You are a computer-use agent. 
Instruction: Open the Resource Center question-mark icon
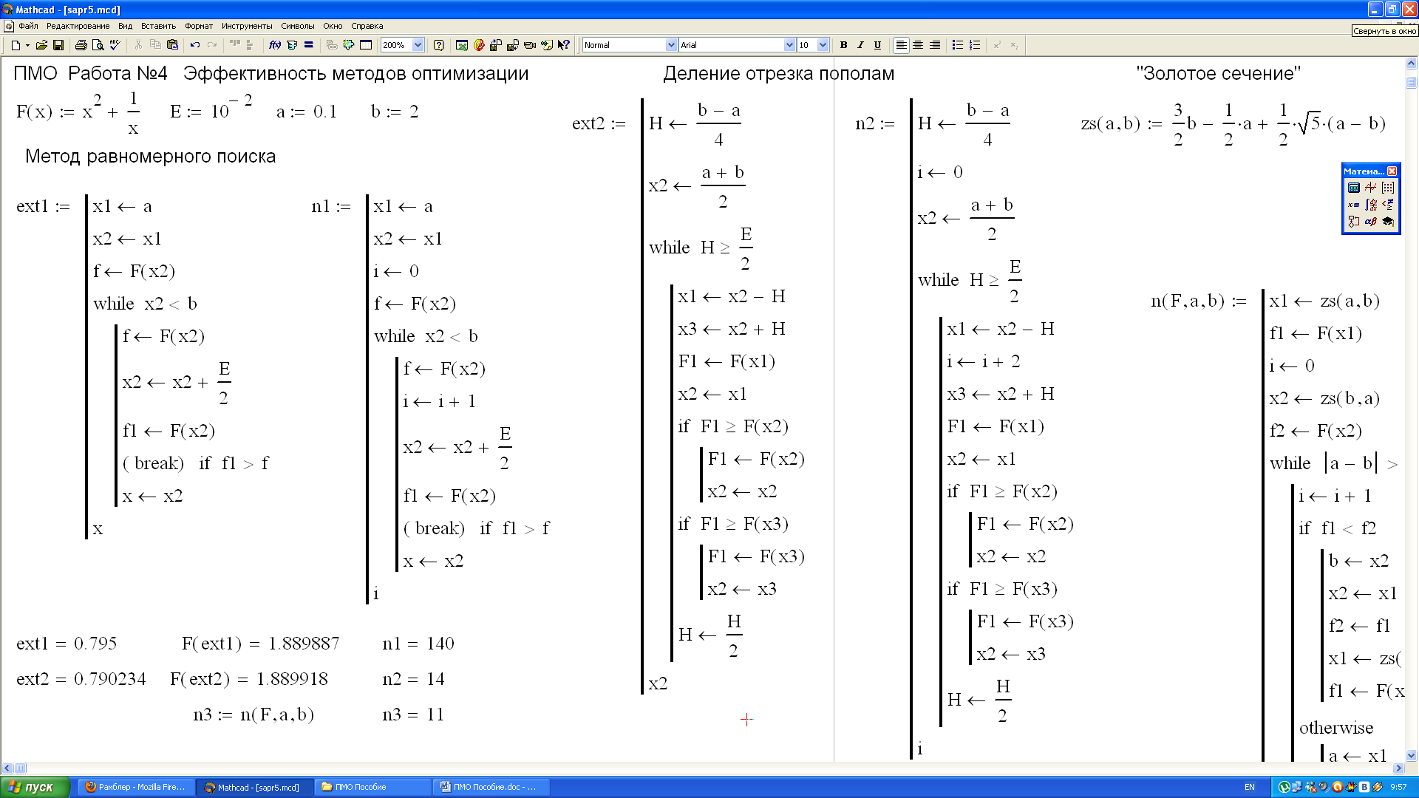coord(439,45)
